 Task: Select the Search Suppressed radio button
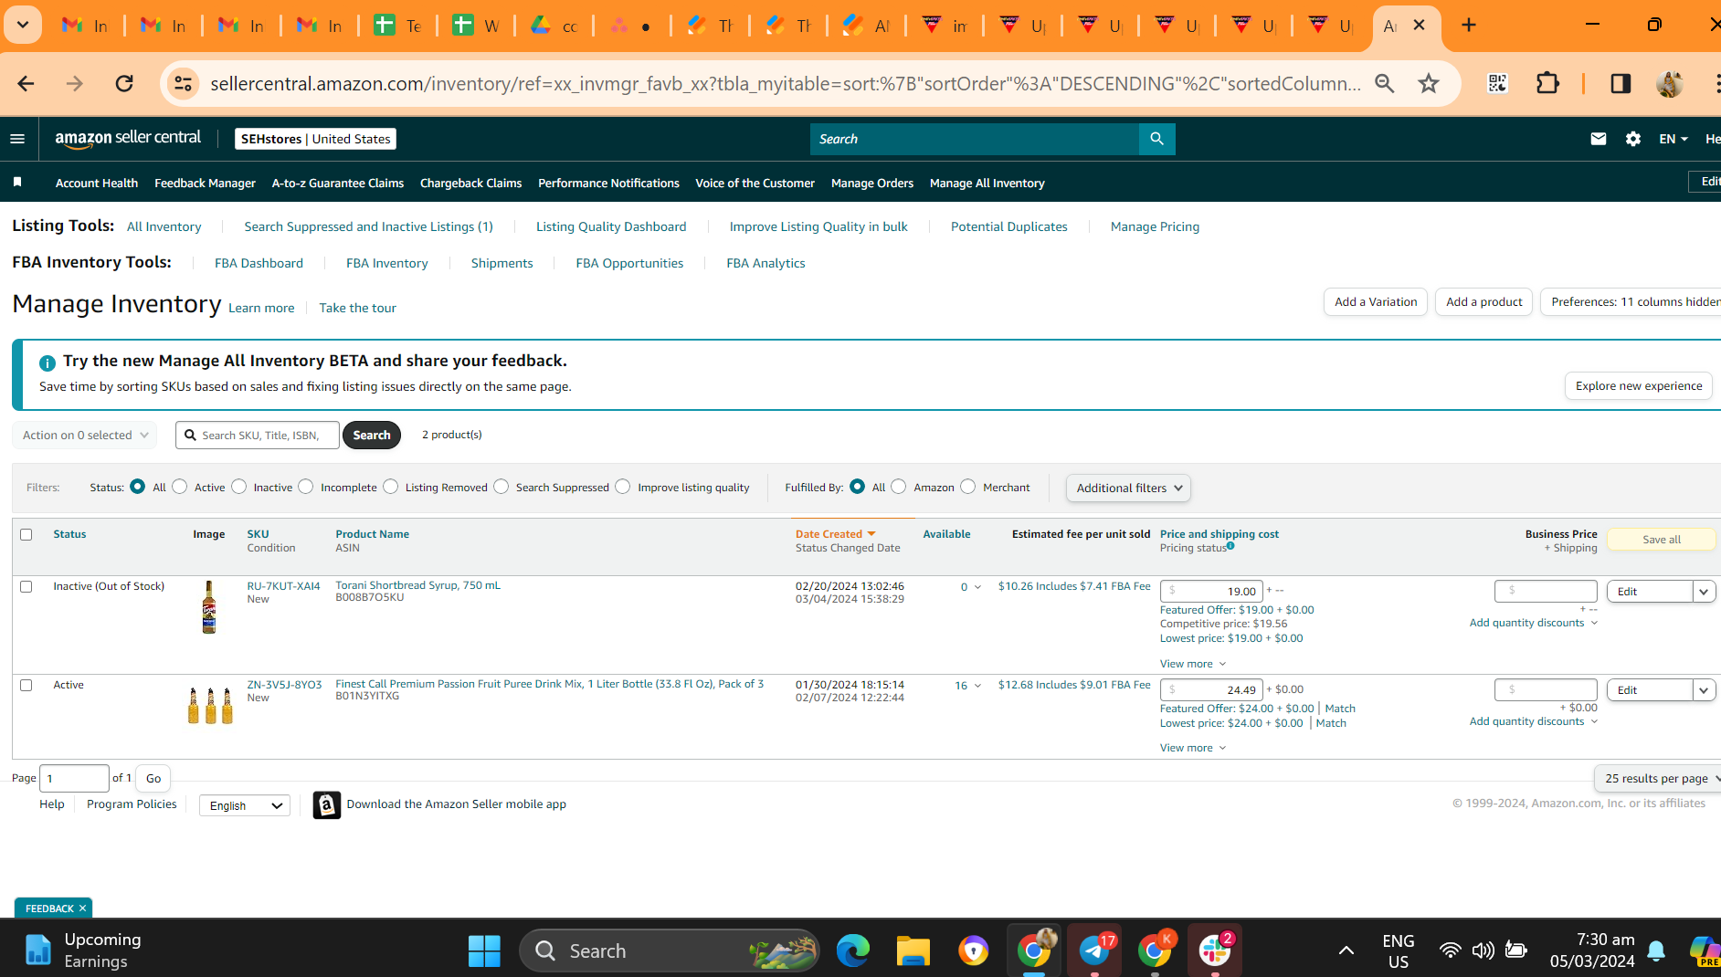pyautogui.click(x=502, y=487)
